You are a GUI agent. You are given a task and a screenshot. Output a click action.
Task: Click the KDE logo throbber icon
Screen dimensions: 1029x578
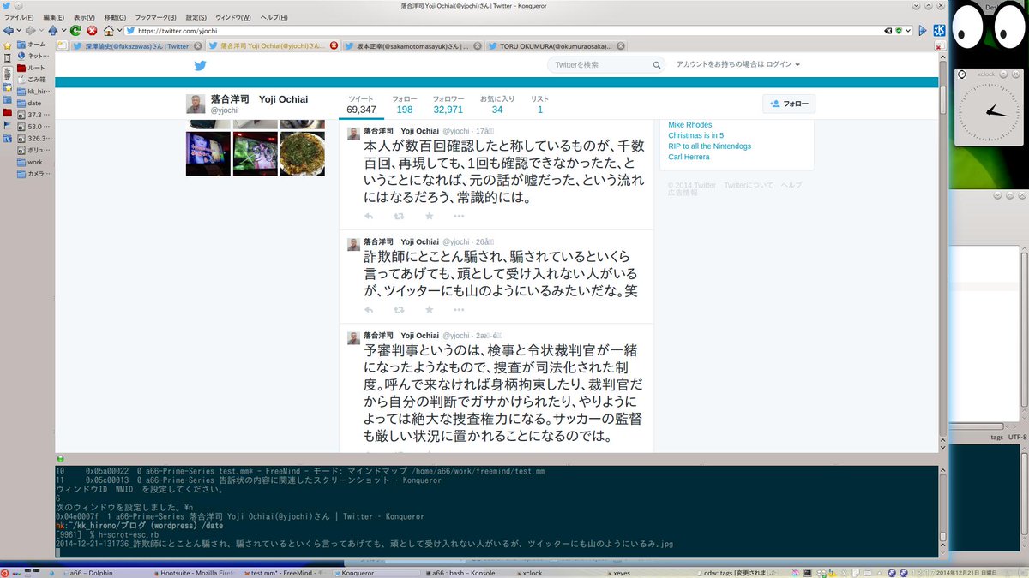tap(938, 30)
